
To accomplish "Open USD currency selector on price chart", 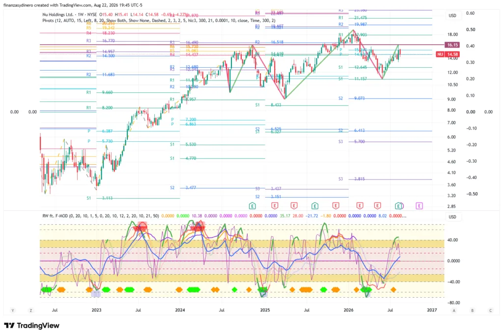I will 452,15.
